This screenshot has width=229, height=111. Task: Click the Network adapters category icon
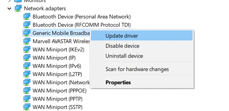click(x=18, y=8)
